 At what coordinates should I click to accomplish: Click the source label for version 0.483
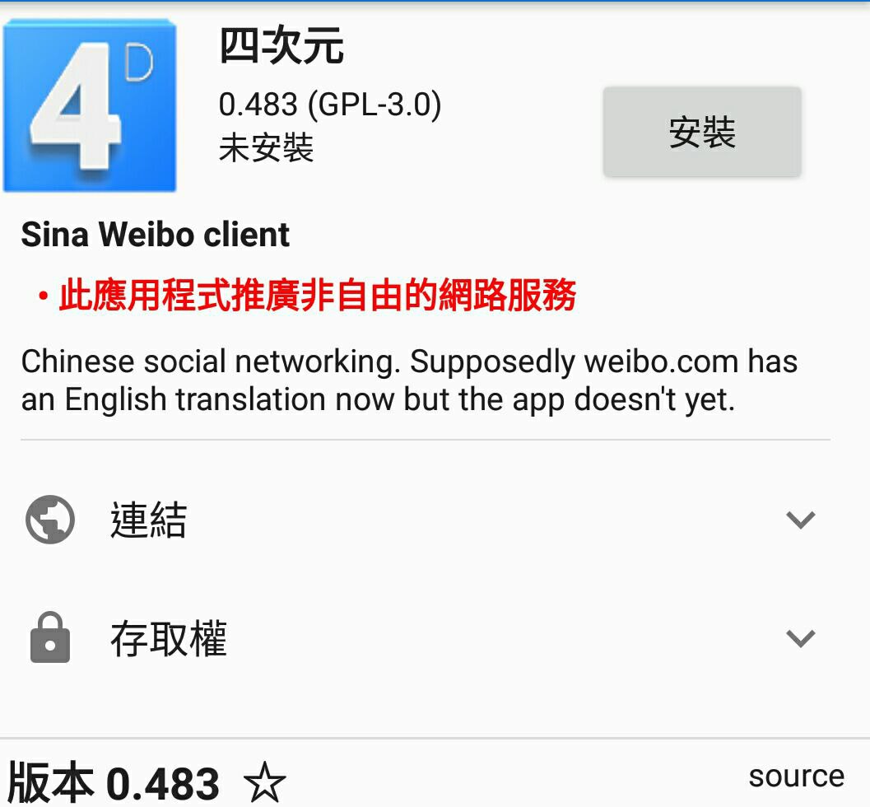tap(796, 776)
